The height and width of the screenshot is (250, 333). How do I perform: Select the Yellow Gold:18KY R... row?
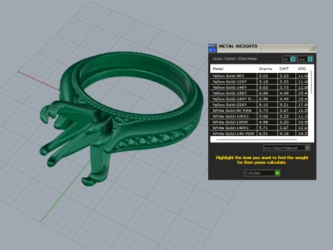(259, 99)
